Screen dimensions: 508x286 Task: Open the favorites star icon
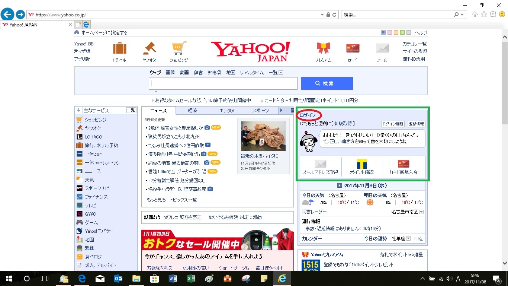(x=484, y=15)
